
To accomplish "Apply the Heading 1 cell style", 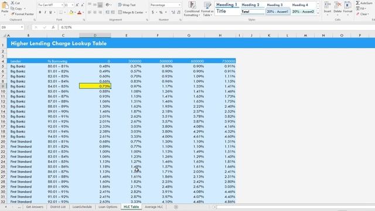I will [x=227, y=5].
